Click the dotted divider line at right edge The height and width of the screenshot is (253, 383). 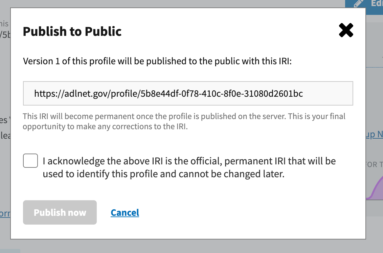pyautogui.click(x=374, y=67)
